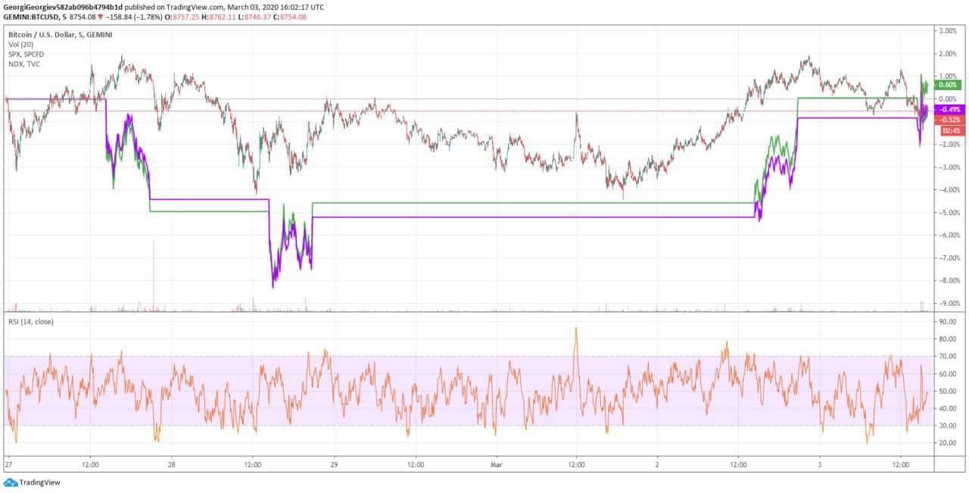Select the SPX, SPCFD legend label
The image size is (969, 493).
pos(26,55)
